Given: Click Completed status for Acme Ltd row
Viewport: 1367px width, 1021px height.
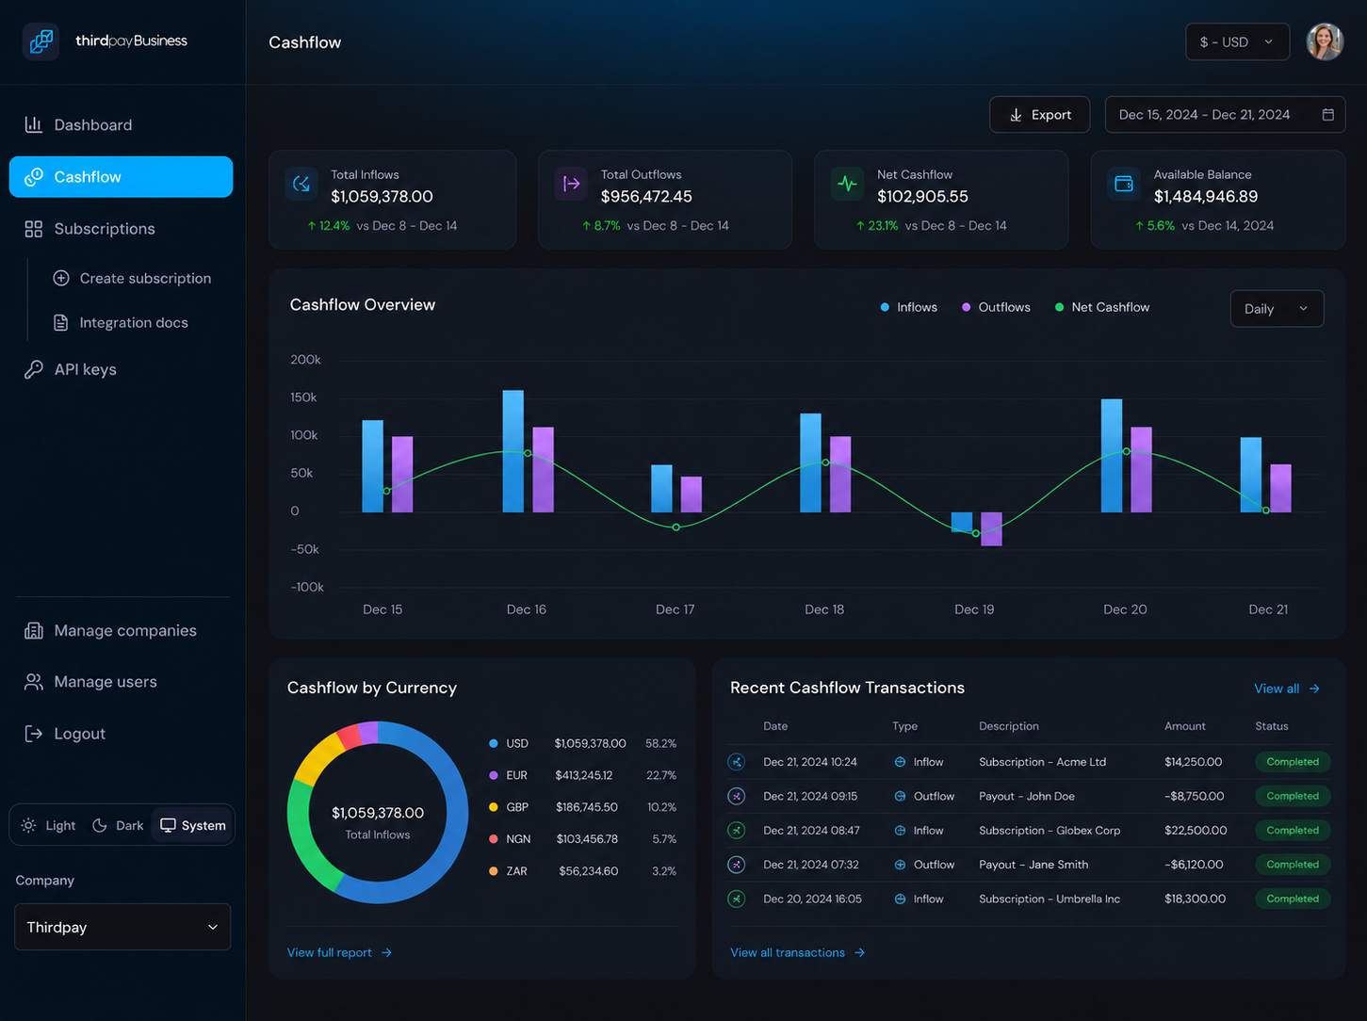Looking at the screenshot, I should 1293,762.
